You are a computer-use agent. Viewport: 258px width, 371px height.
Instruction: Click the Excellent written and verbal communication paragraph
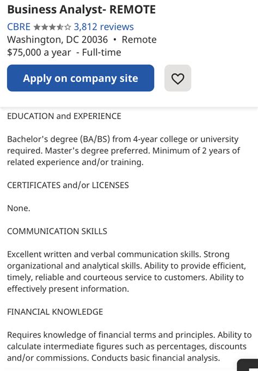(126, 271)
